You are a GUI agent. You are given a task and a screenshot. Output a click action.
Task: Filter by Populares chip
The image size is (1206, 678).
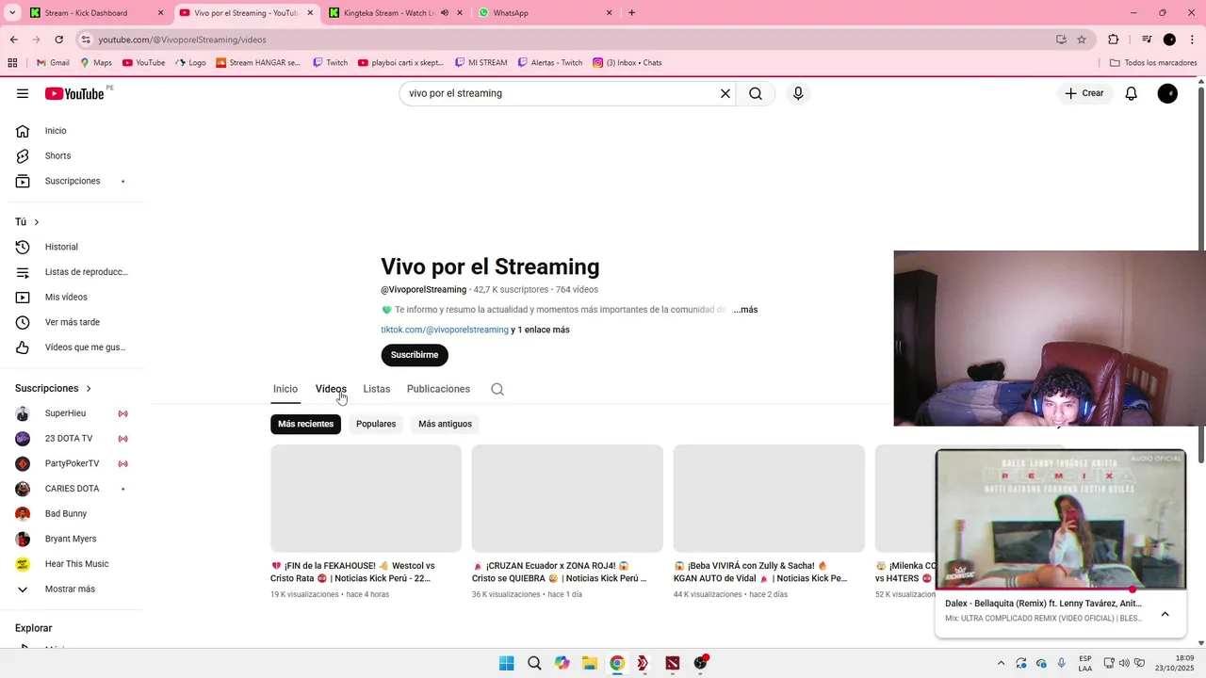pyautogui.click(x=376, y=424)
